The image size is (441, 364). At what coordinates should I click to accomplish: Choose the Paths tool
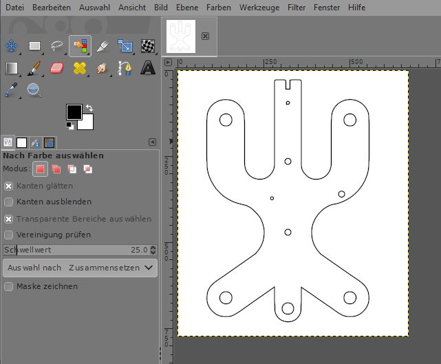(x=125, y=68)
